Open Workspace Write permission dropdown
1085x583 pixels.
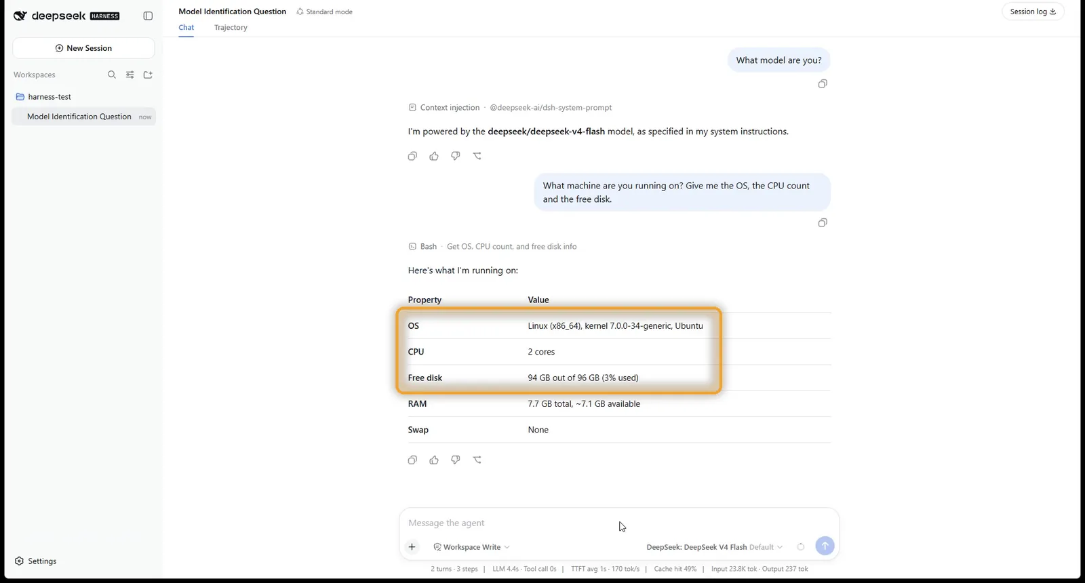click(471, 547)
